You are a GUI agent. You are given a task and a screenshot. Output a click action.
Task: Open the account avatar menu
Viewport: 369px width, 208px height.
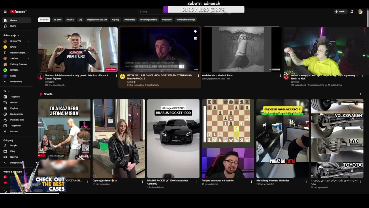360,12
